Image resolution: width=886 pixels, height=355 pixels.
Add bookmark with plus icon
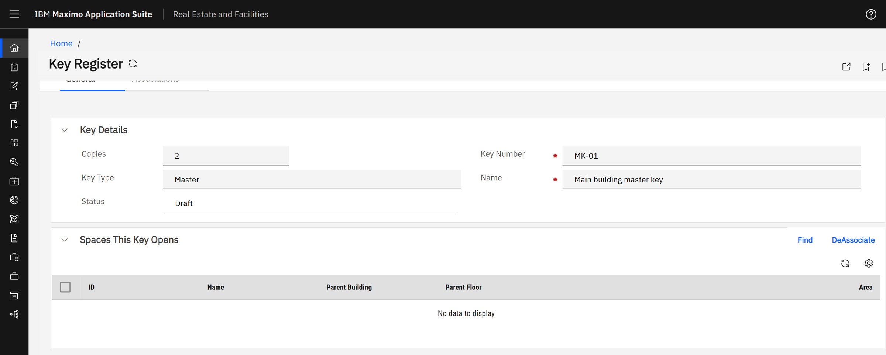[866, 67]
